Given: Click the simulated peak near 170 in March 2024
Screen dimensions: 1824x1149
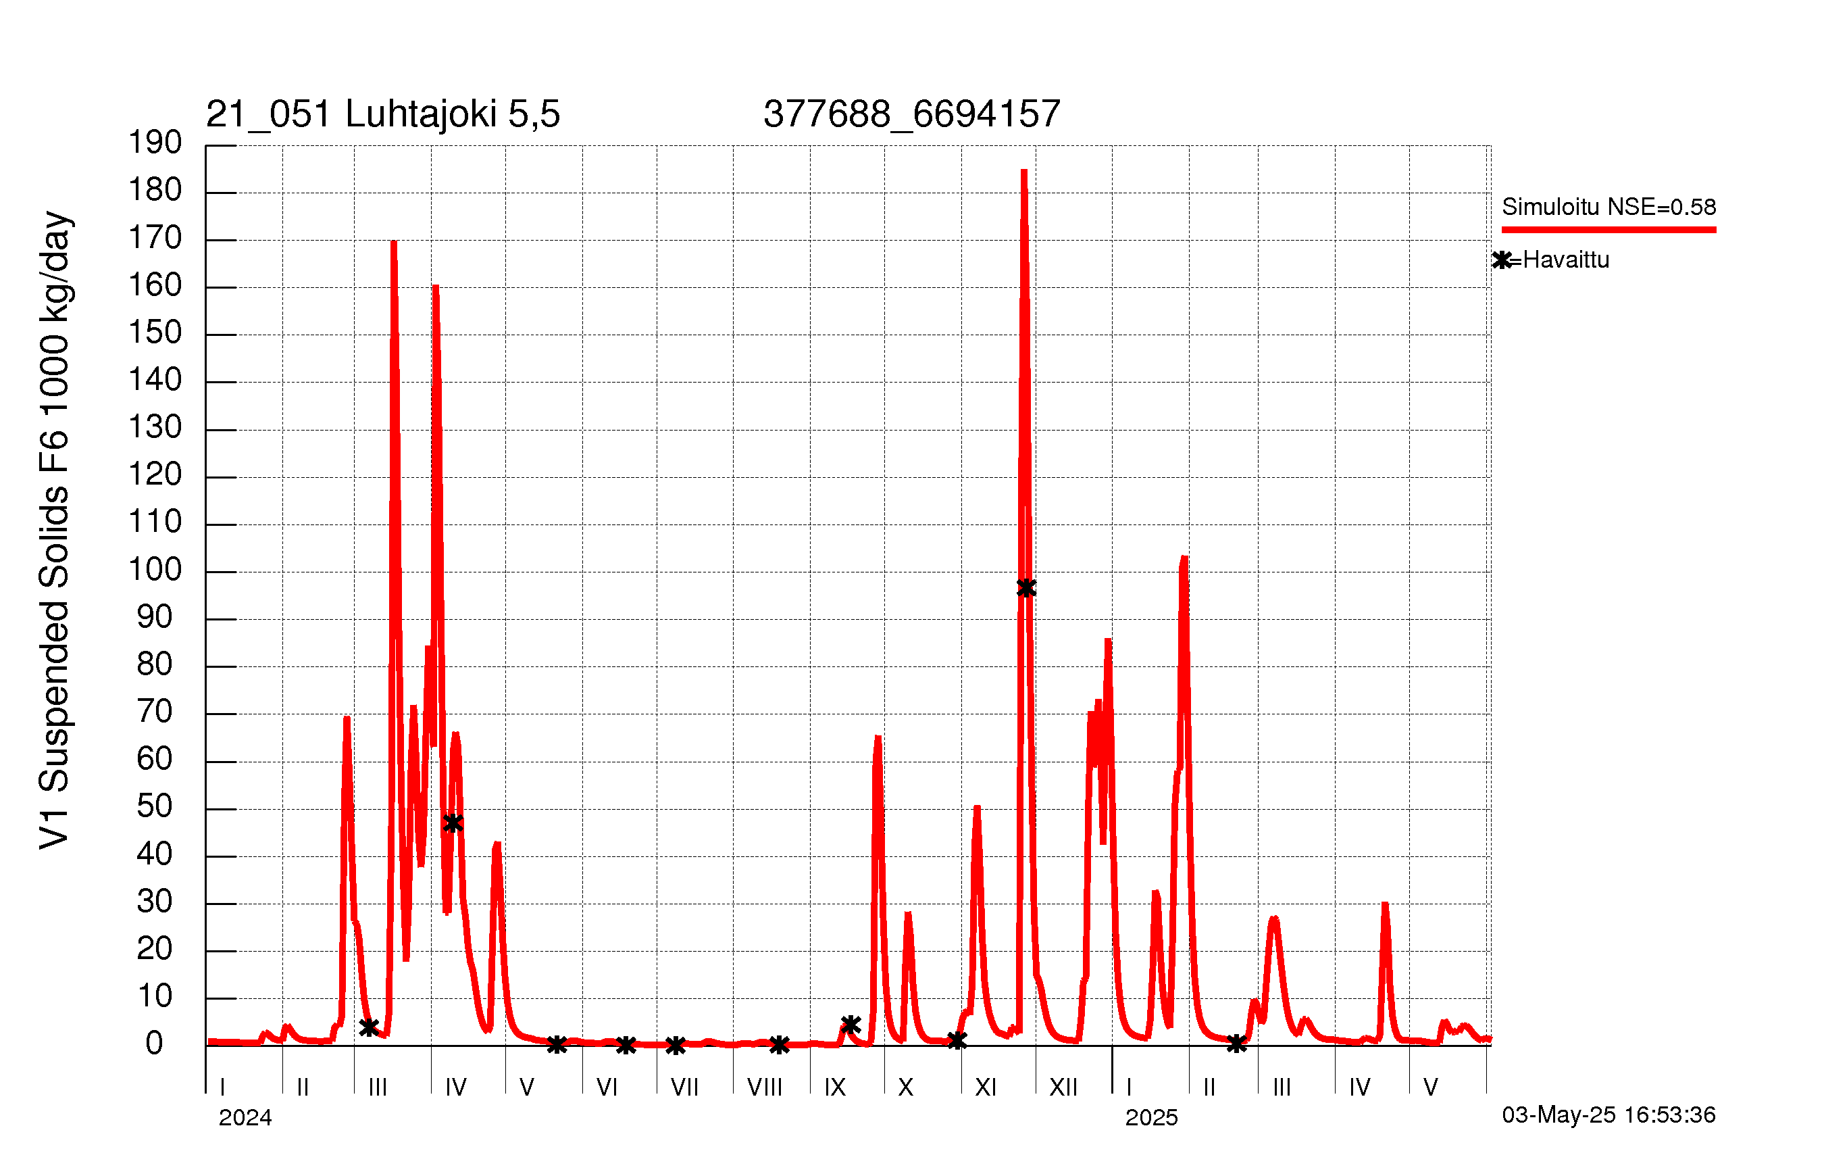Looking at the screenshot, I should (x=394, y=244).
